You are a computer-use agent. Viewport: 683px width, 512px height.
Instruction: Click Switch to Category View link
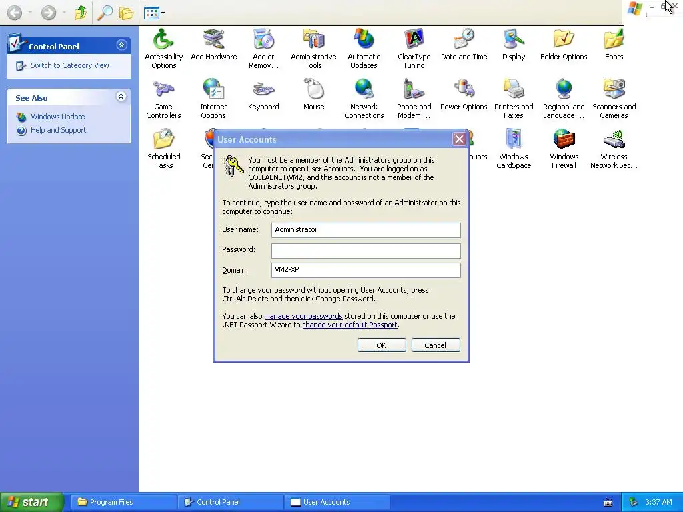pyautogui.click(x=69, y=65)
